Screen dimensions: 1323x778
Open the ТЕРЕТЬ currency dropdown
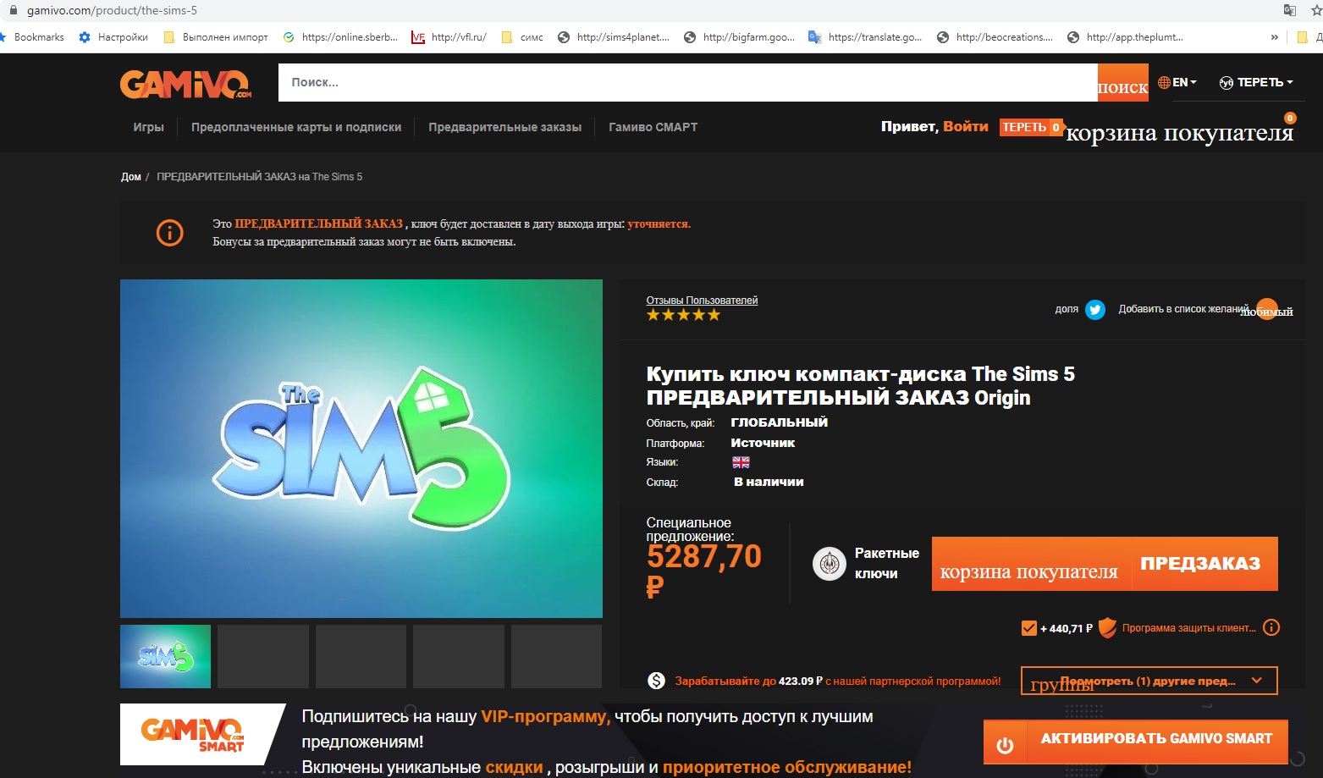pos(1256,82)
